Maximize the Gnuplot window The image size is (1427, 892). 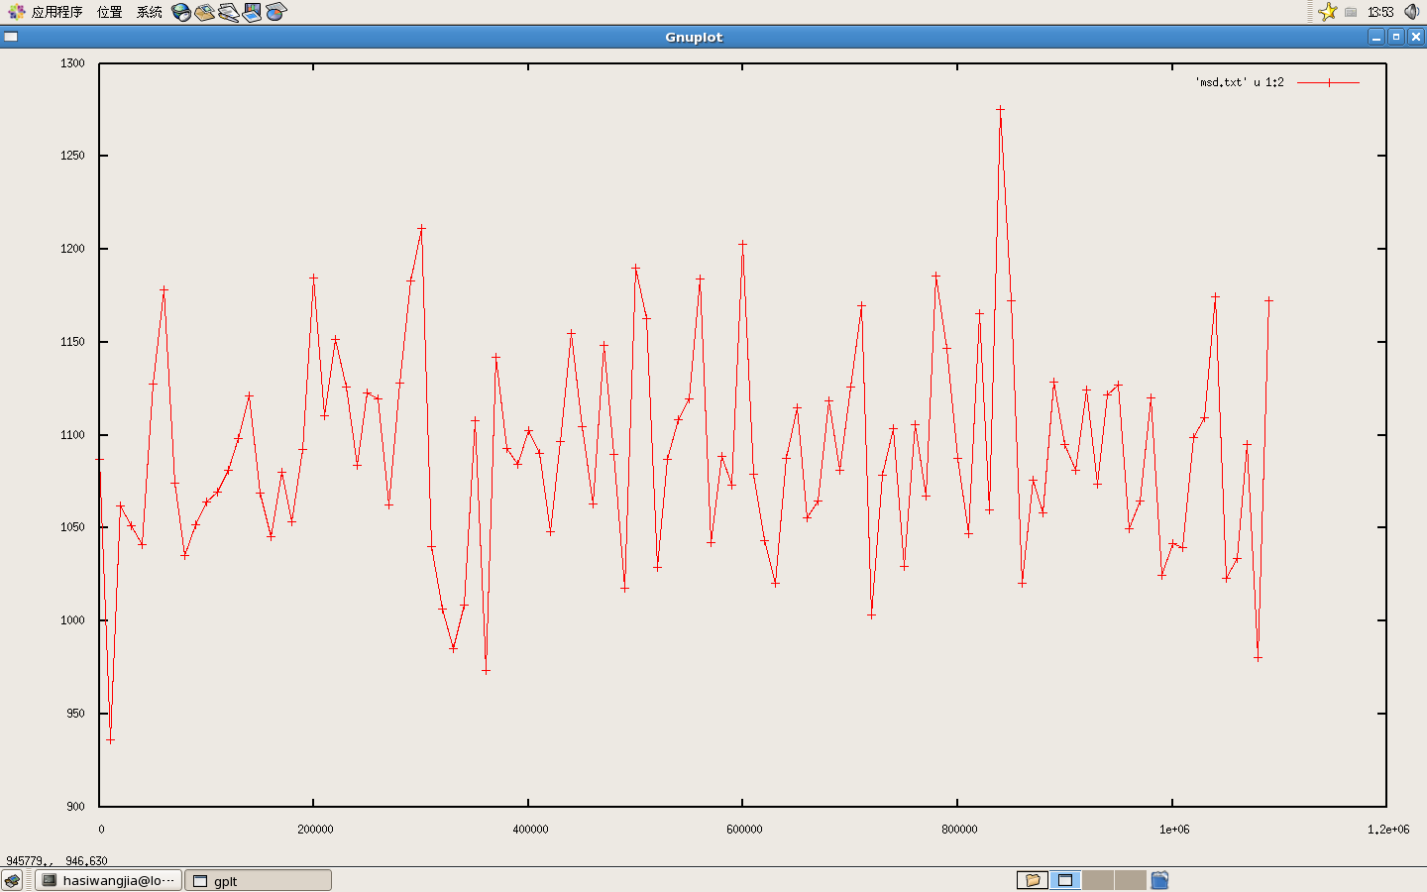click(x=1396, y=37)
